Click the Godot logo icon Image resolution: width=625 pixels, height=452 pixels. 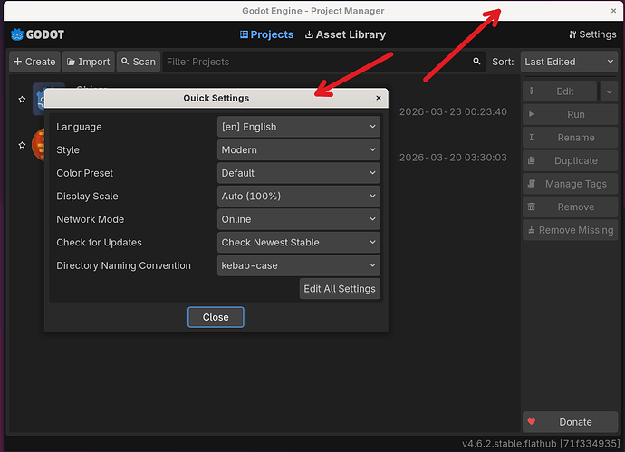coord(16,34)
